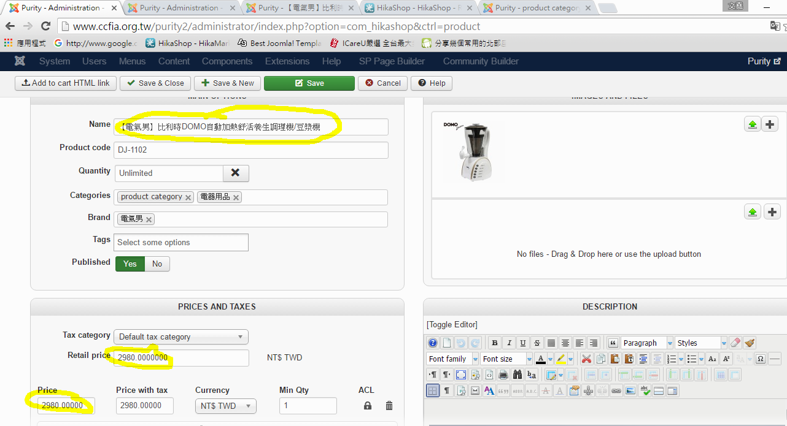Click Save & New button
Image resolution: width=787 pixels, height=426 pixels.
227,83
